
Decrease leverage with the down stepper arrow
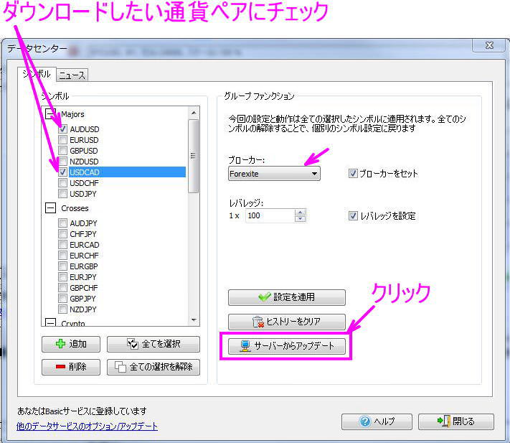pos(300,219)
